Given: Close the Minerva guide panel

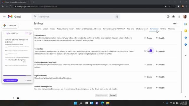Looking at the screenshot, I should point(30,33).
